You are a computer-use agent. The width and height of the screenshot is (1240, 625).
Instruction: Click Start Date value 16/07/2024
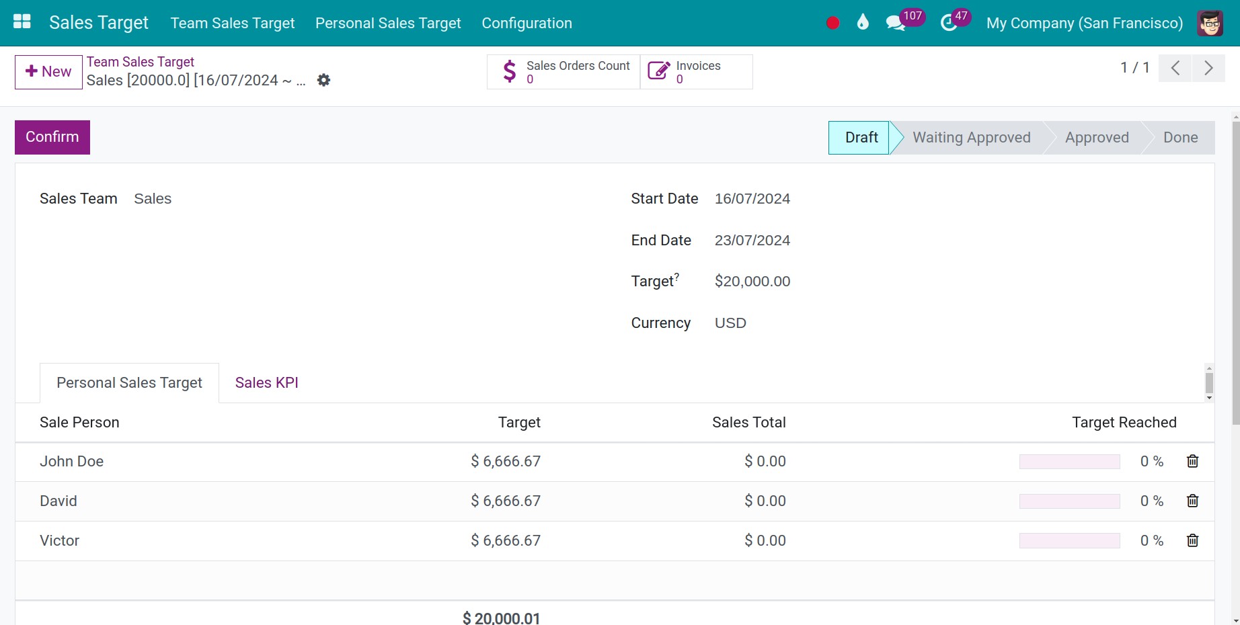tap(752, 199)
